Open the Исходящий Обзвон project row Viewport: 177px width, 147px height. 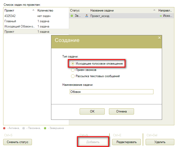click(x=19, y=26)
